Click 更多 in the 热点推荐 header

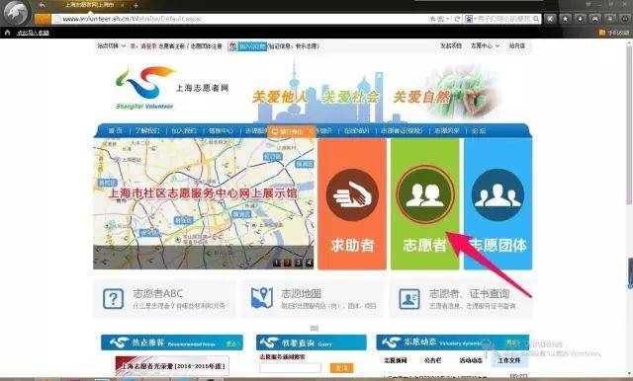click(231, 343)
